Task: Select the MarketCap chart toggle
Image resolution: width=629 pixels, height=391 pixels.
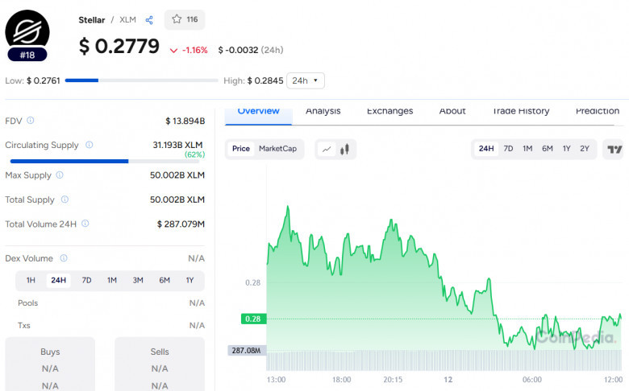Action: (x=277, y=149)
